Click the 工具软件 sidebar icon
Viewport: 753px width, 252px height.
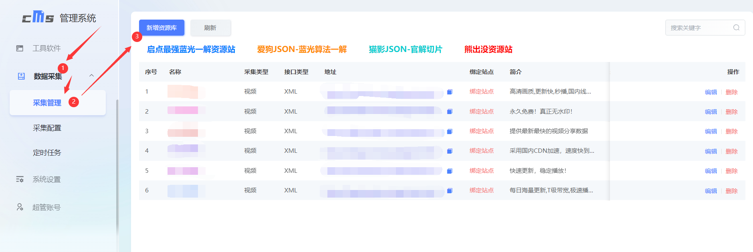20,48
